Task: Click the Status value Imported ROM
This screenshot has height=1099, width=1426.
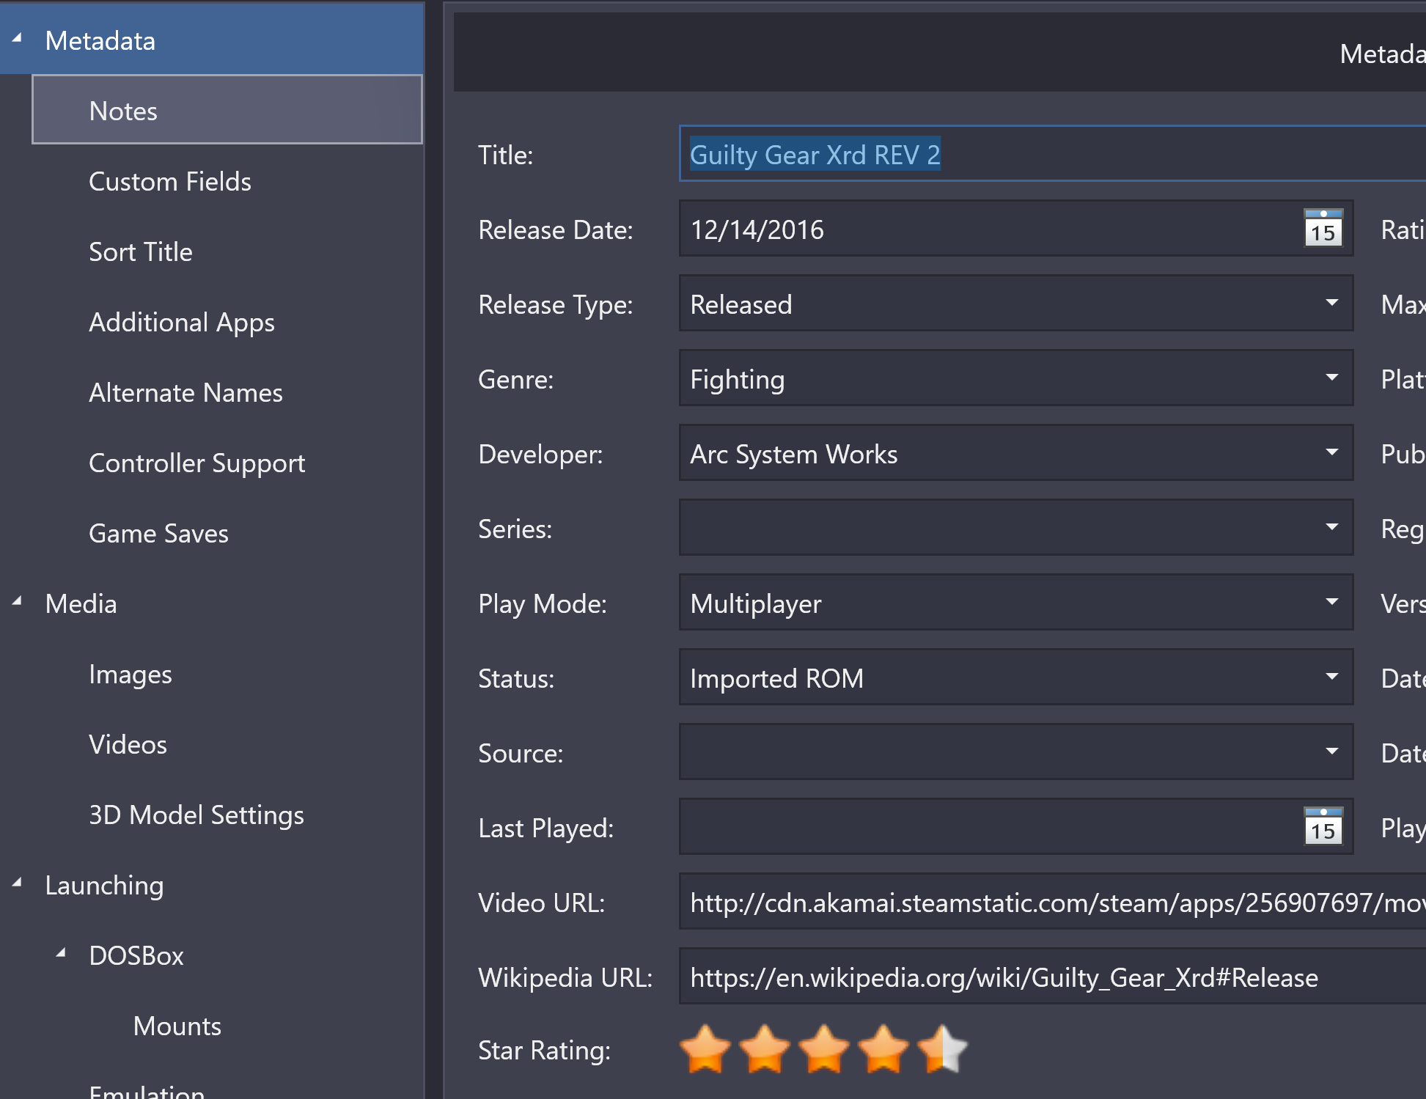Action: (x=777, y=678)
